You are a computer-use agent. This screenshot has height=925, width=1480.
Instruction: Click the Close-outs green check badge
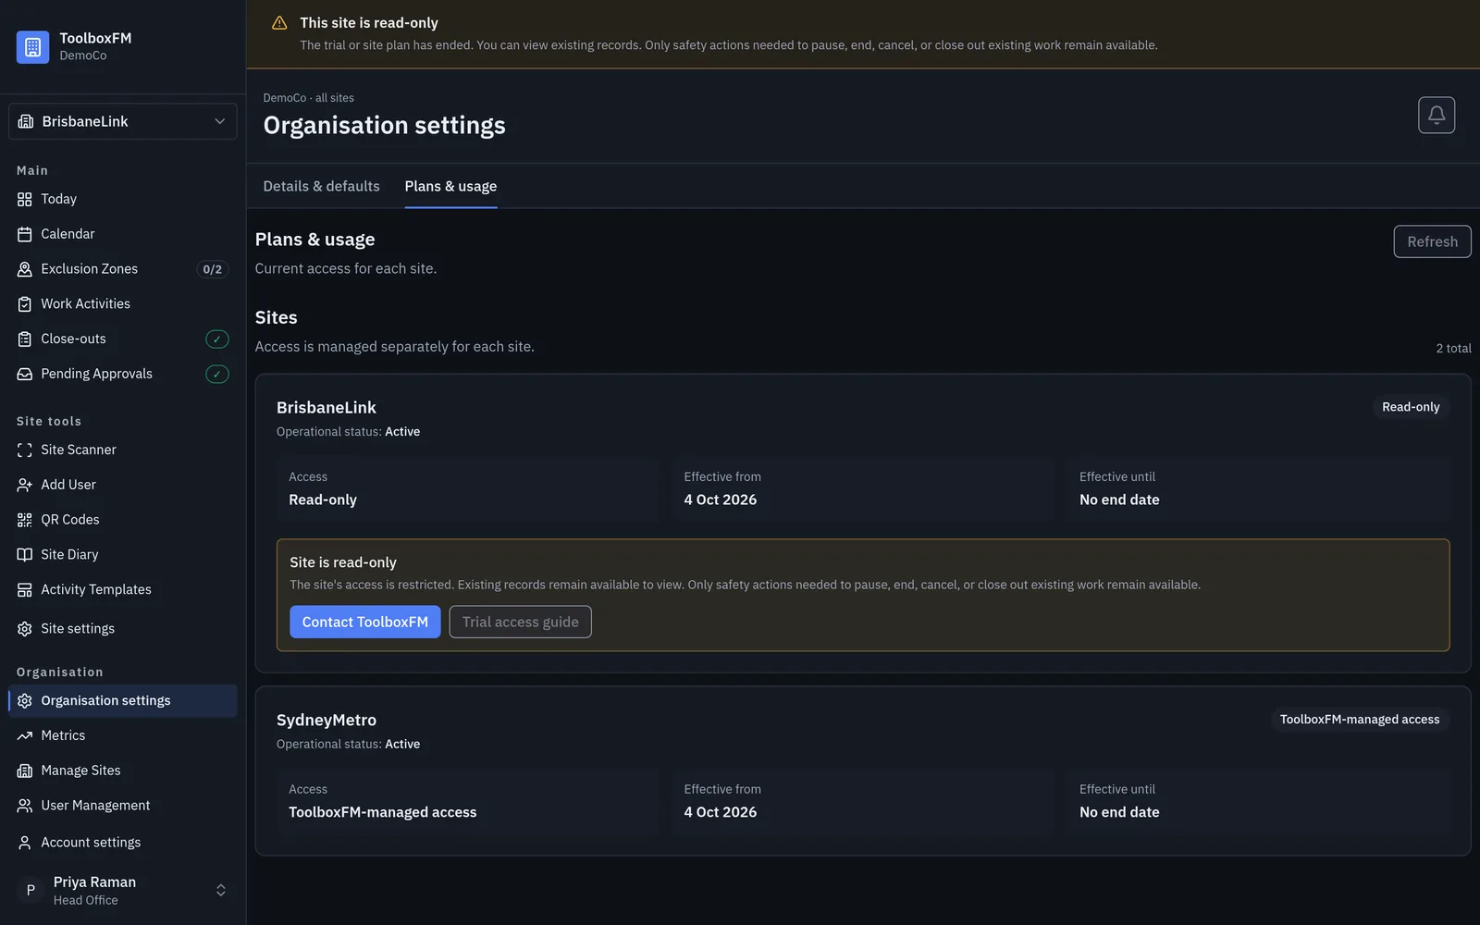[216, 339]
